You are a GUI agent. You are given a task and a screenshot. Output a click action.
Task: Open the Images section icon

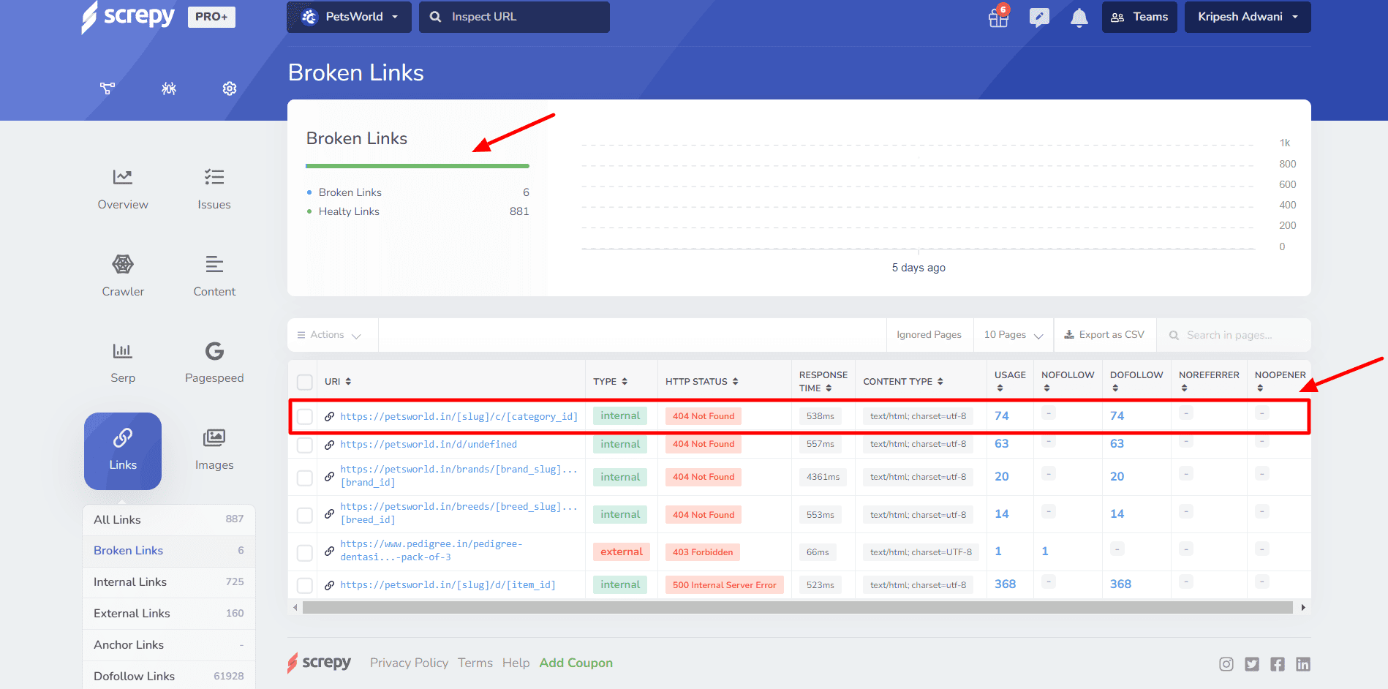tap(214, 438)
